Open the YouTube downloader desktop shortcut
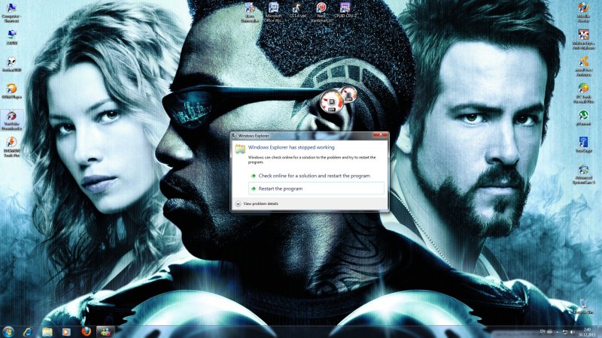The height and width of the screenshot is (338, 602). click(11, 120)
